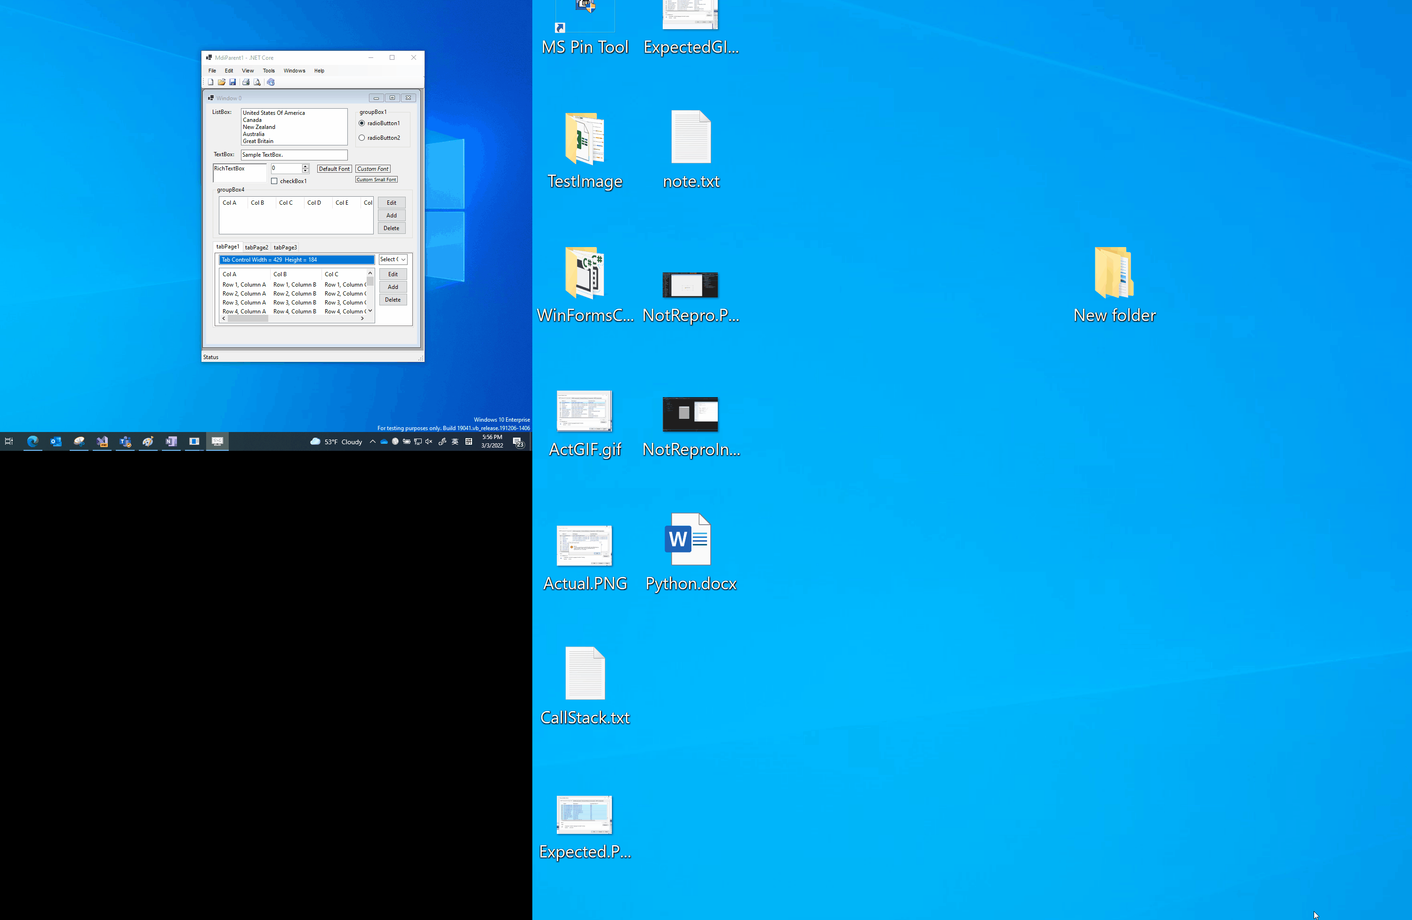This screenshot has width=1412, height=920.
Task: Select radioButton1 option
Action: coord(362,123)
